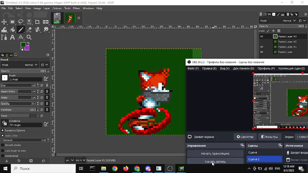Click Начать запись button in OBS
Image resolution: width=308 pixels, height=173 pixels.
tap(215, 161)
